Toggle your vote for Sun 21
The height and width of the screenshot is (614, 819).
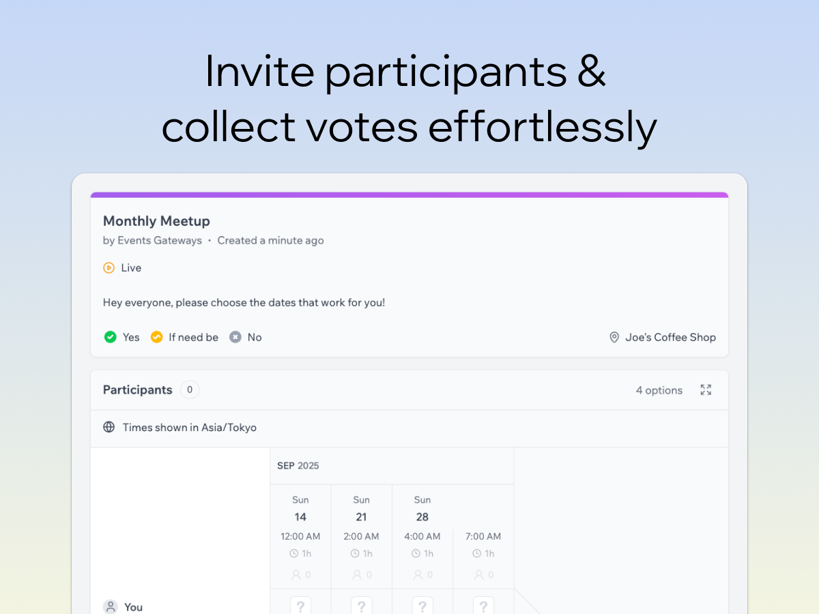[x=361, y=605]
